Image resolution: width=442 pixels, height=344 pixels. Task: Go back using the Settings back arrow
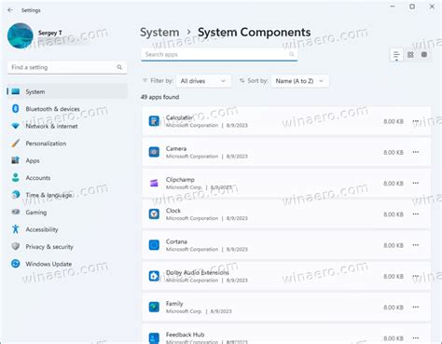coord(10,10)
